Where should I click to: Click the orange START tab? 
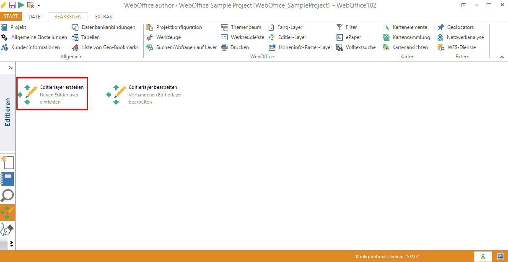pyautogui.click(x=10, y=17)
